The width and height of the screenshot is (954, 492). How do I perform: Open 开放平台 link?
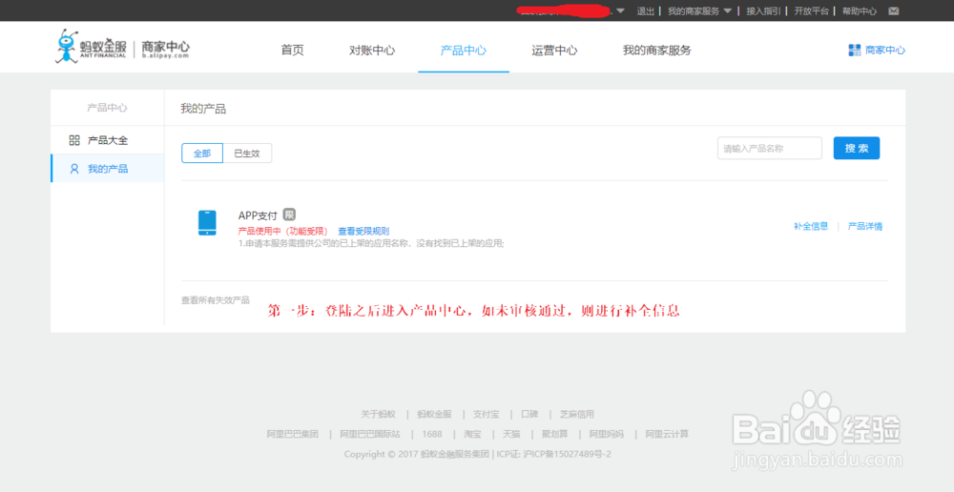[x=812, y=10]
